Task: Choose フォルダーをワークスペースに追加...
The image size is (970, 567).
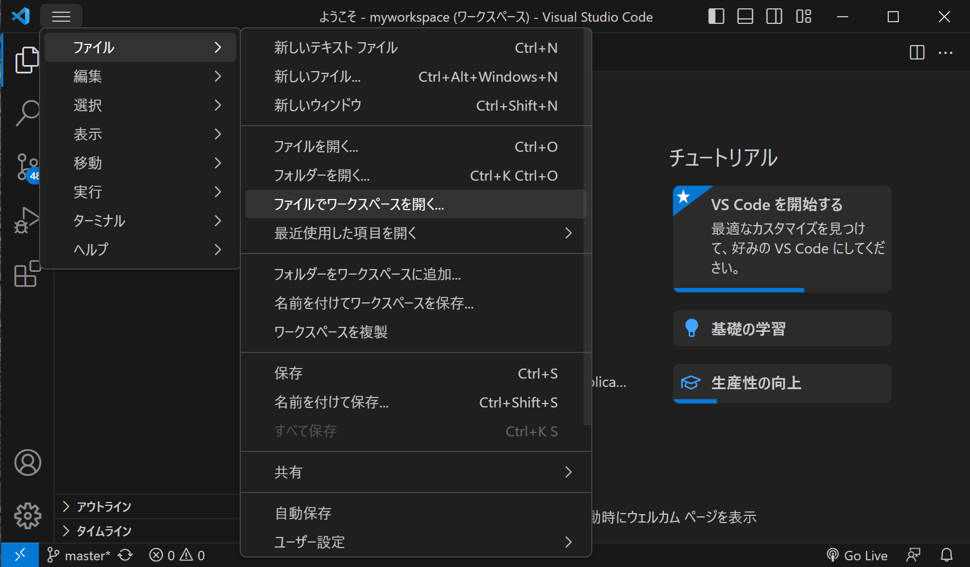Action: click(415, 275)
